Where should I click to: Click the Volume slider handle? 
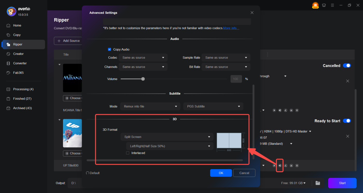[143, 79]
